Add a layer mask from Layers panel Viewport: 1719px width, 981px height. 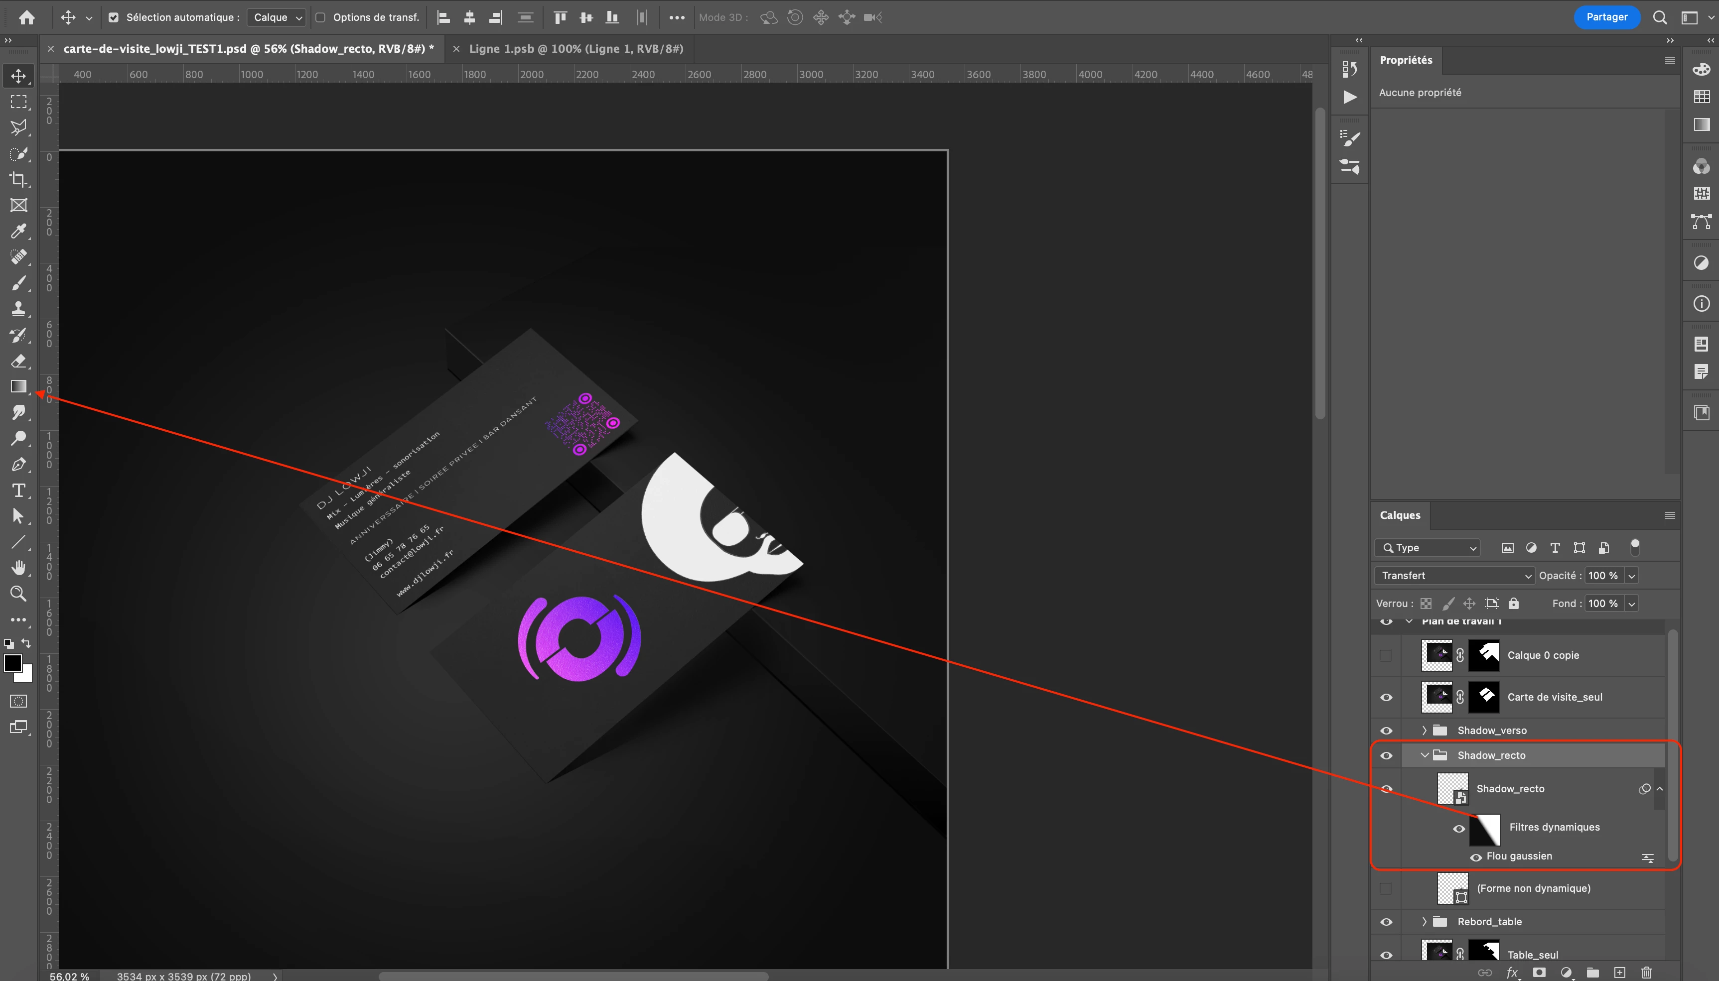pos(1539,972)
